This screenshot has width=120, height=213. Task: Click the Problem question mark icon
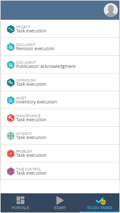click(x=11, y=154)
